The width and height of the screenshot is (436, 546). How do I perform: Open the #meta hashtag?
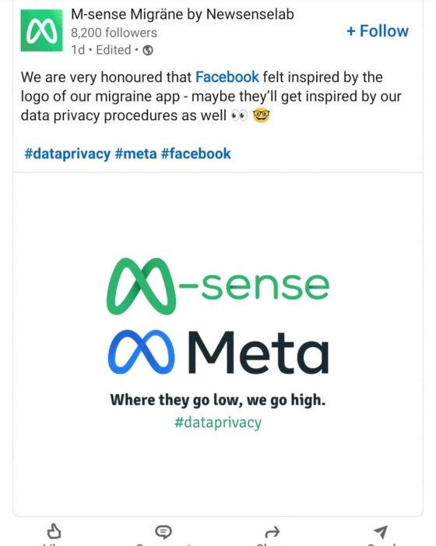[135, 154]
